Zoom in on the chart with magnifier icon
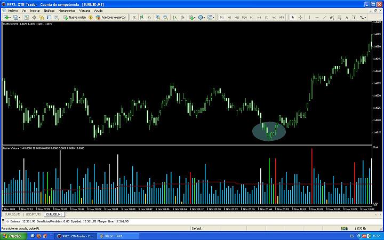384x240 pixels. tap(158, 18)
